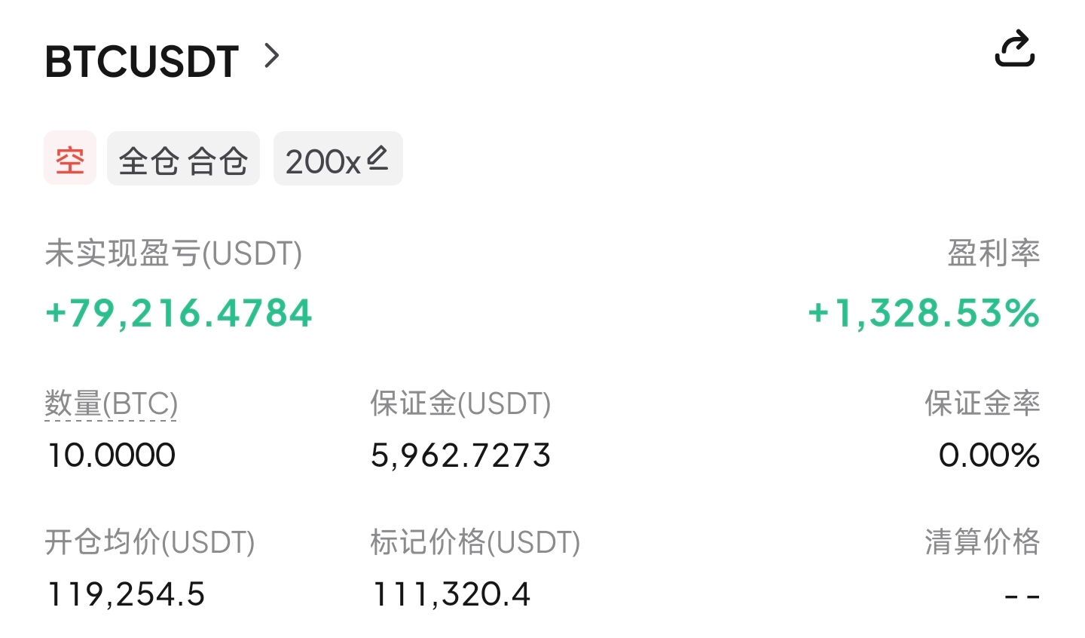This screenshot has width=1085, height=638.
Task: Click the 0.00% margin ratio value
Action: [x=989, y=455]
